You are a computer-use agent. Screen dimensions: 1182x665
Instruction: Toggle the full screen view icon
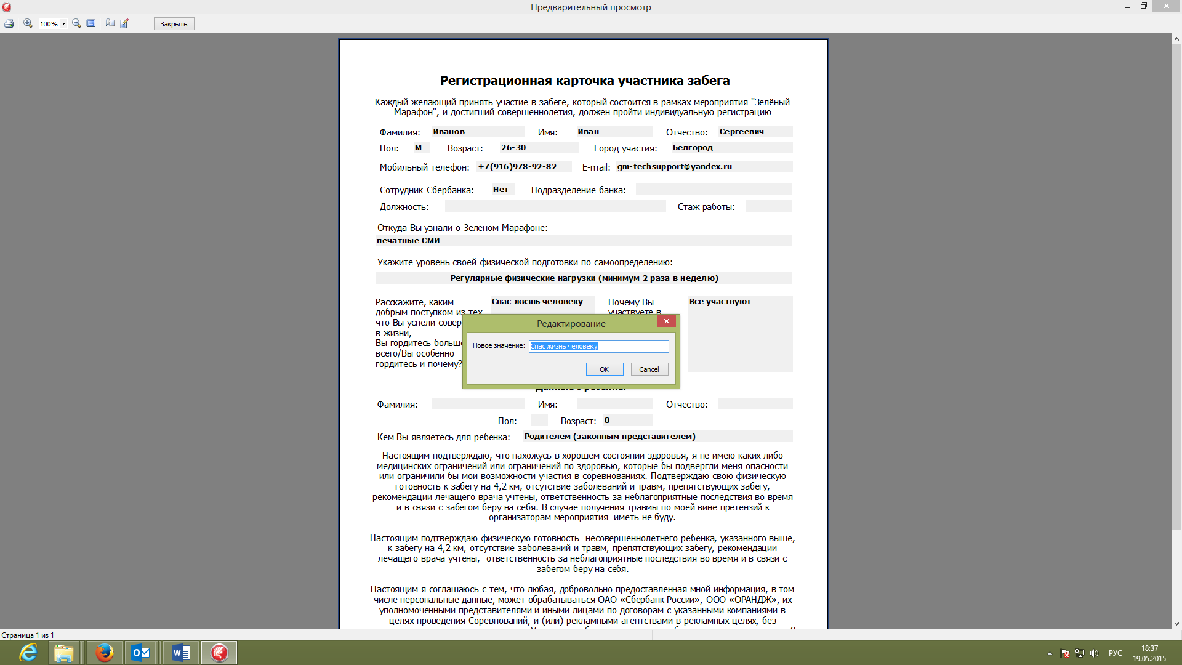click(x=91, y=23)
